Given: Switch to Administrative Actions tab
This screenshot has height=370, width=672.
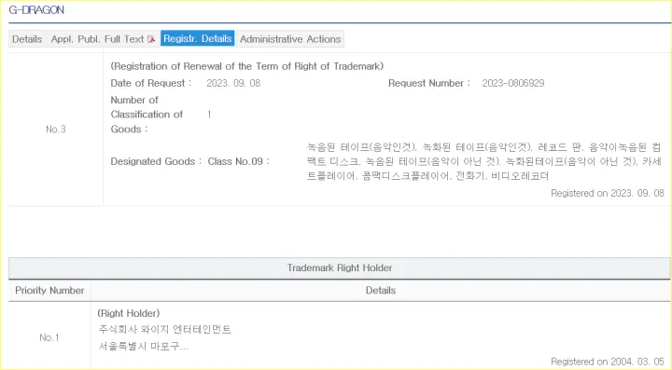Looking at the screenshot, I should (290, 39).
